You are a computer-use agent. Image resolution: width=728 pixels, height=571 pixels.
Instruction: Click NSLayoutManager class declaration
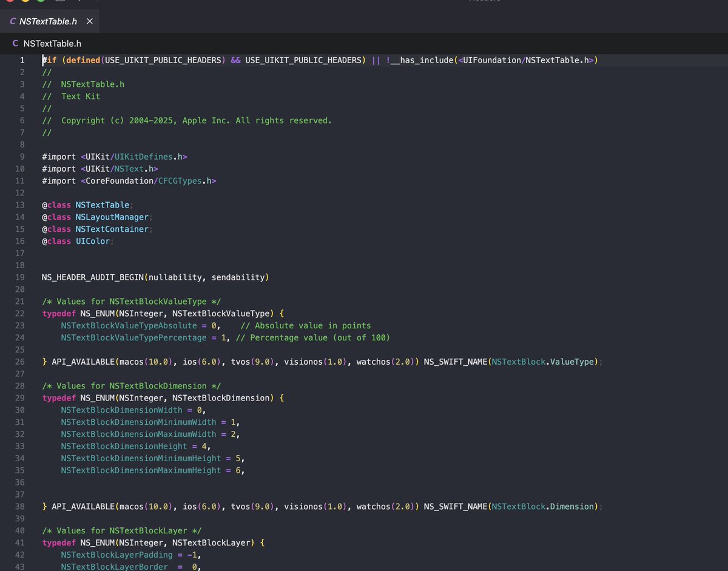pyautogui.click(x=112, y=217)
